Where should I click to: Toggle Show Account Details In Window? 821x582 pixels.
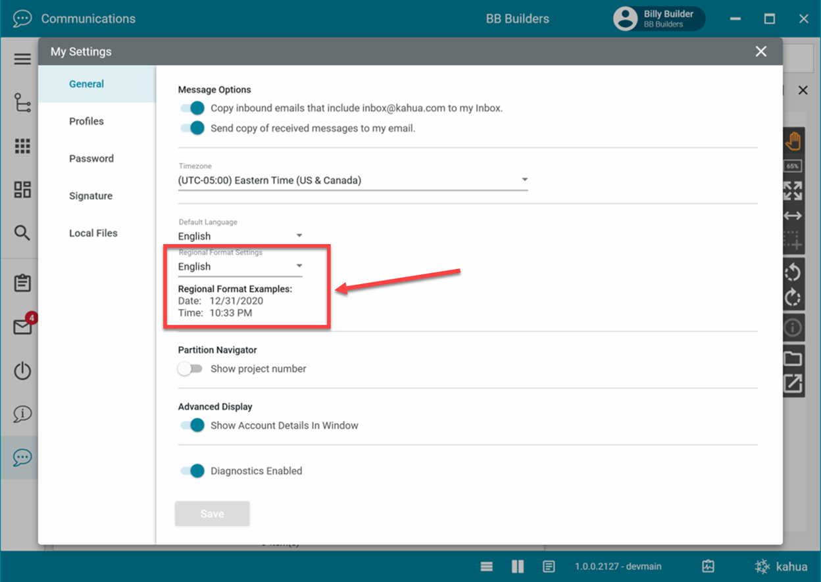point(193,425)
